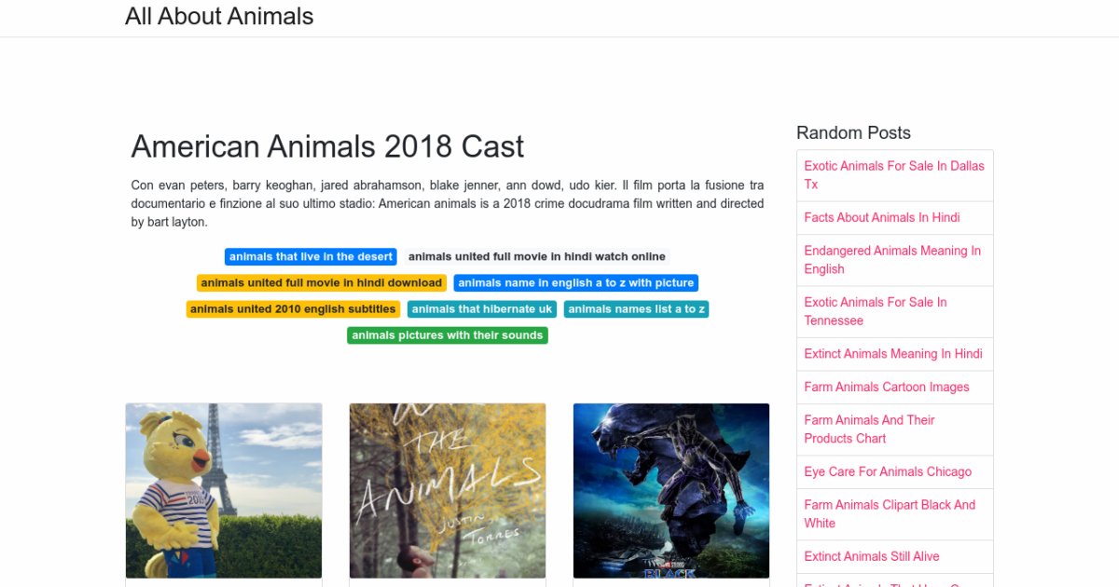The width and height of the screenshot is (1119, 587).
Task: Click green 'animals pictures with their sounds' tag
Action: [448, 335]
